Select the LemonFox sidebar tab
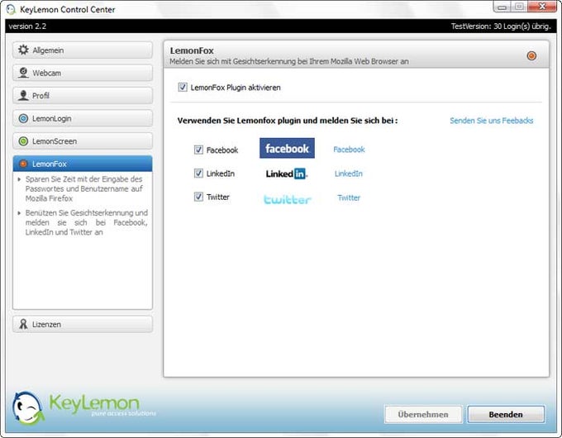Viewport: 562px width, 438px height. [x=83, y=164]
